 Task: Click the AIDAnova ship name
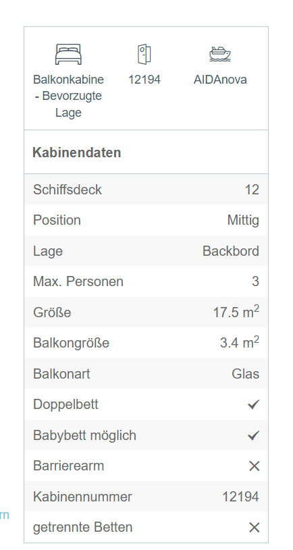click(220, 80)
